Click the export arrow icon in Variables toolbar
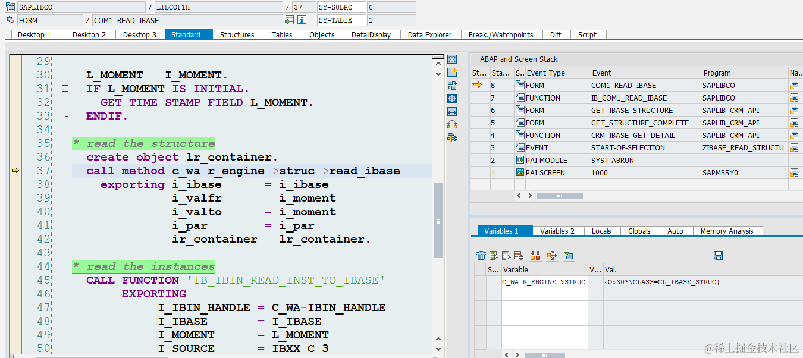803x358 pixels. pyautogui.click(x=552, y=256)
